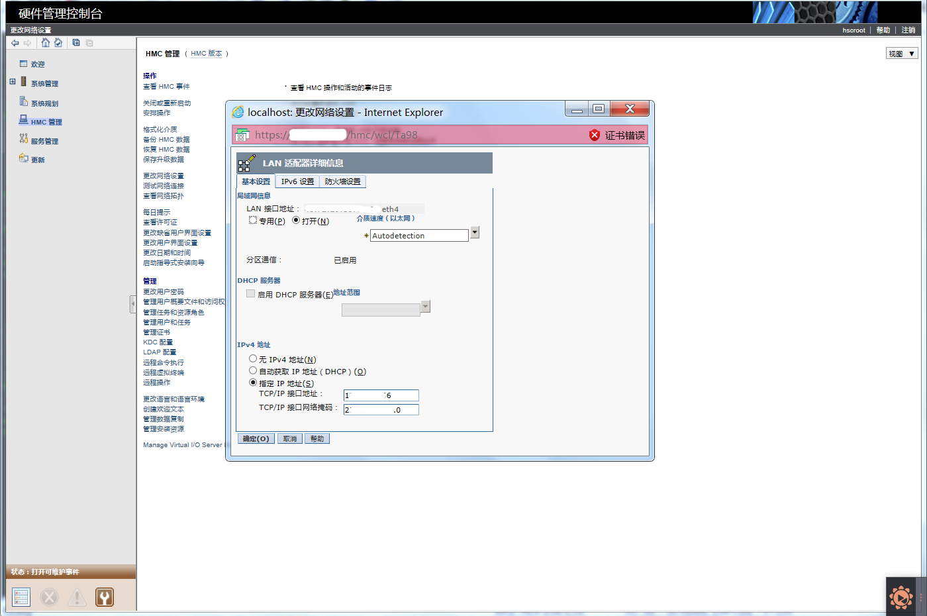927x616 pixels.
Task: Choose the 无 IPv4 地址 radio option
Action: click(x=253, y=359)
